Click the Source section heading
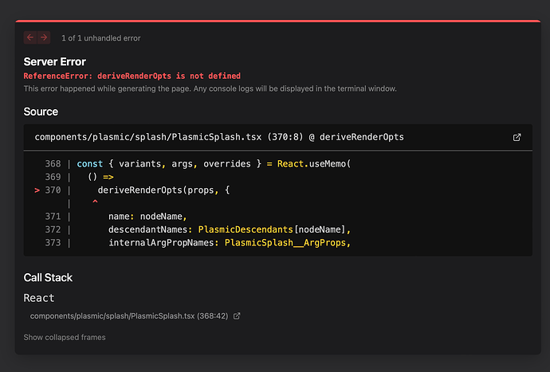This screenshot has width=550, height=372. [x=41, y=112]
